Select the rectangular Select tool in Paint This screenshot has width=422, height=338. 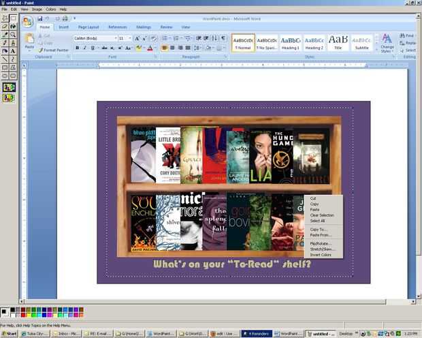(13, 18)
